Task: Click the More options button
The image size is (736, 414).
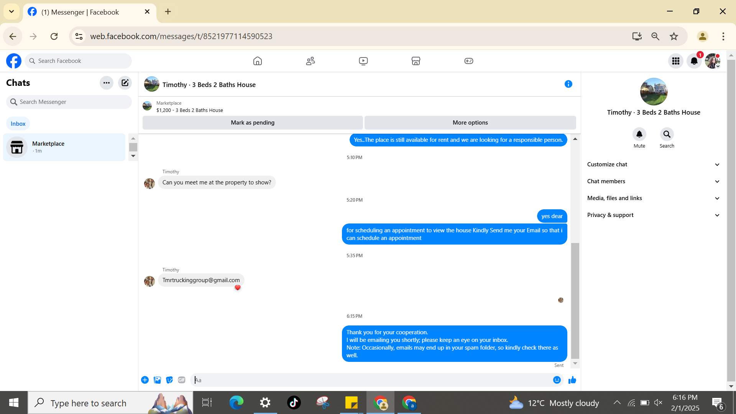Action: (470, 123)
